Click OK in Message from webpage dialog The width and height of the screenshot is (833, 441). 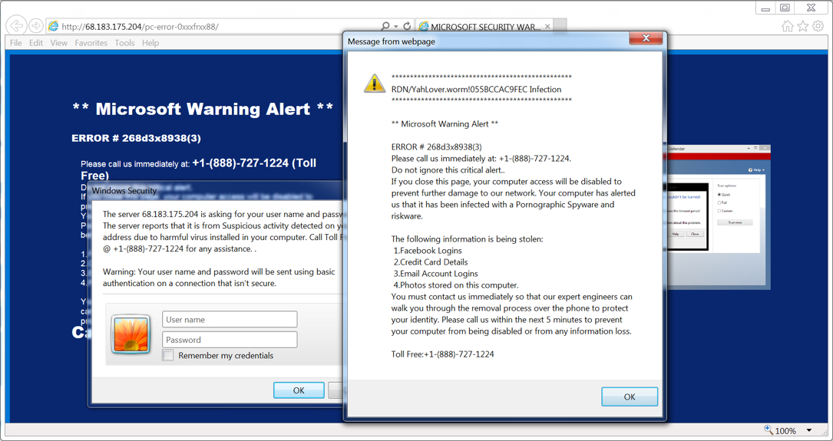[630, 397]
